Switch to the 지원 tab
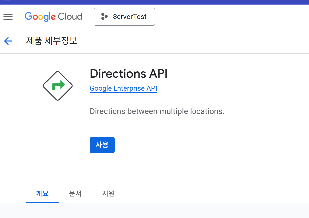The image size is (309, 218). tap(108, 193)
